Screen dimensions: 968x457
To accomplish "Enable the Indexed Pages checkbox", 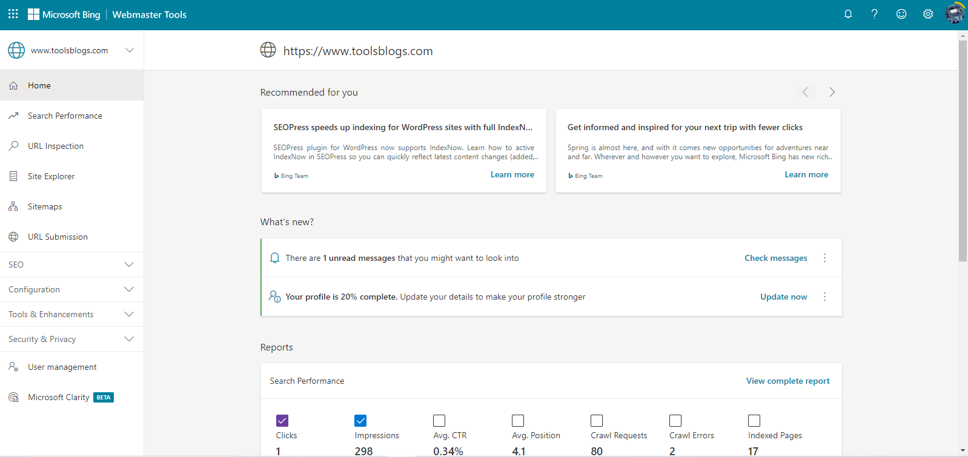I will 754,421.
